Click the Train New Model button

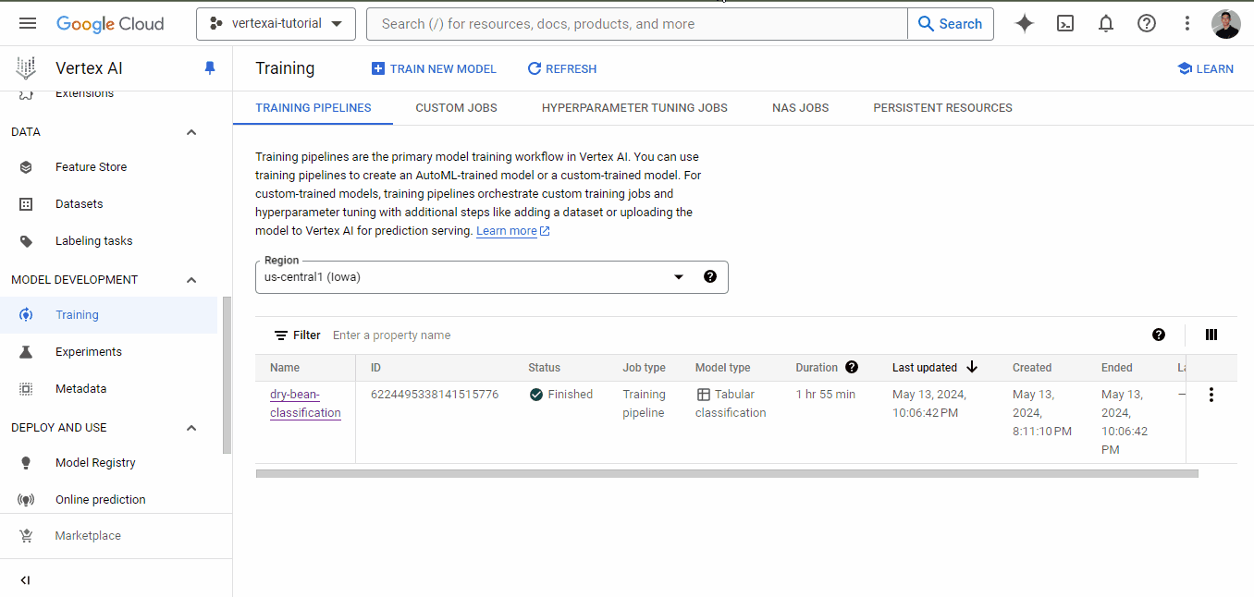434,69
